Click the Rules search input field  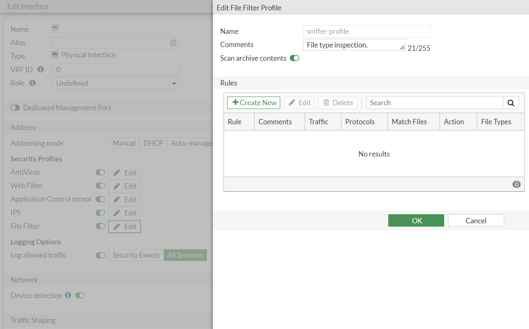click(434, 103)
